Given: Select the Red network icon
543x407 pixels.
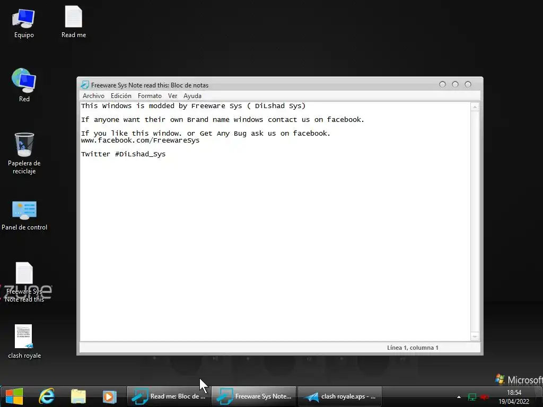Looking at the screenshot, I should click(23, 85).
